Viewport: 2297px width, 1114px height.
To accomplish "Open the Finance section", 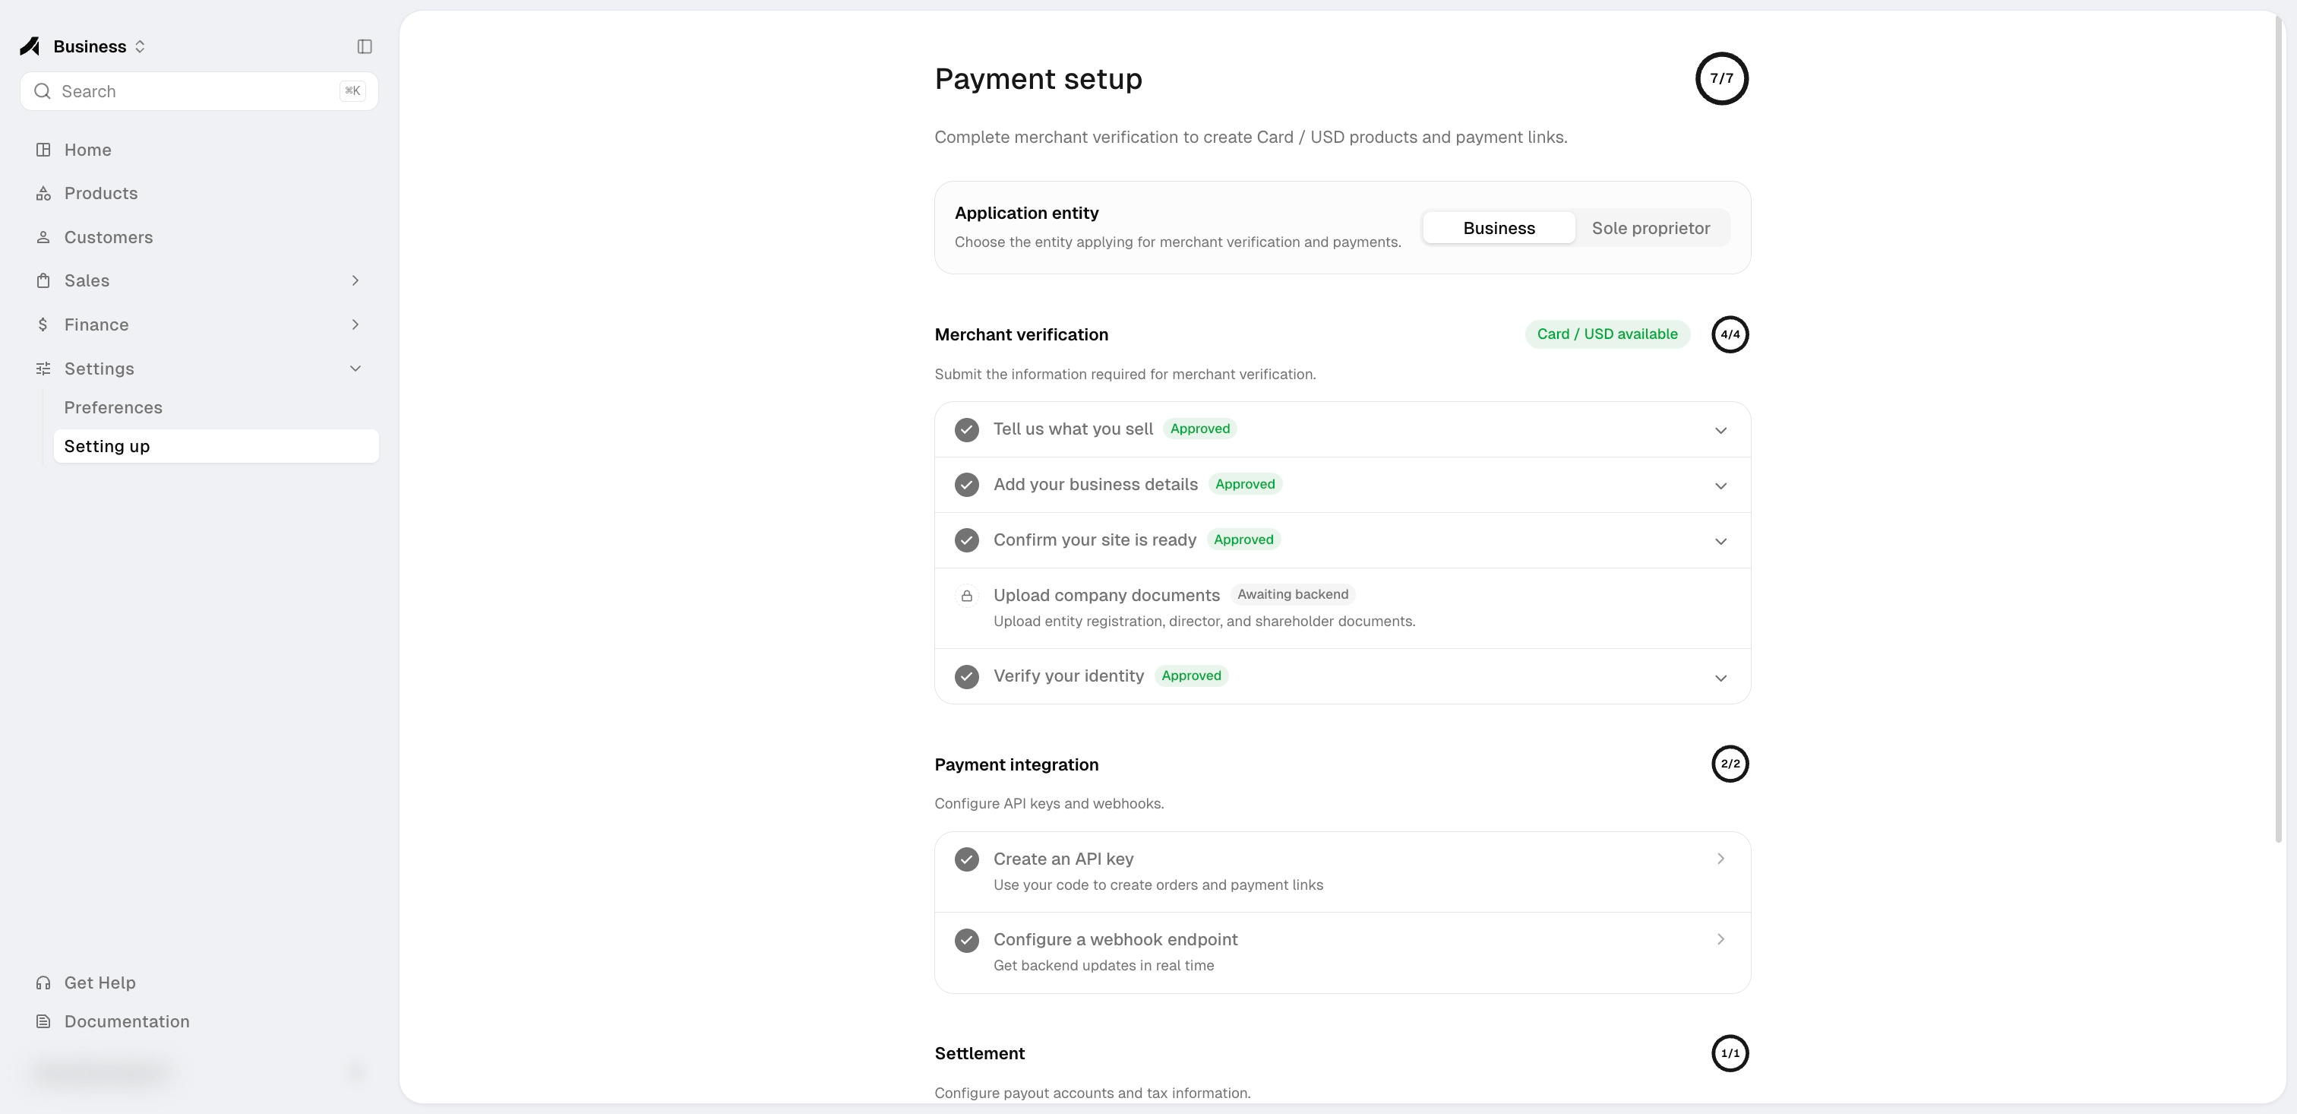I will (x=199, y=324).
